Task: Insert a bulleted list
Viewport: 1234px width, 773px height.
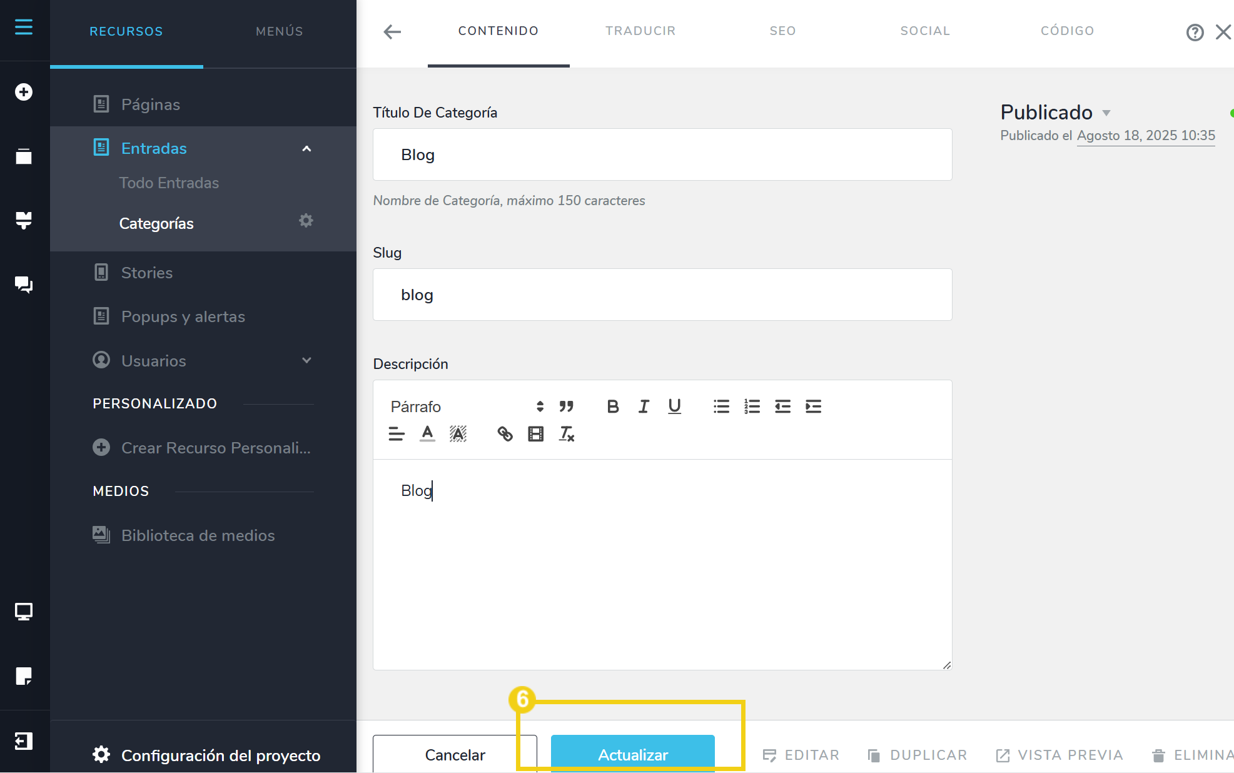Action: pos(721,407)
